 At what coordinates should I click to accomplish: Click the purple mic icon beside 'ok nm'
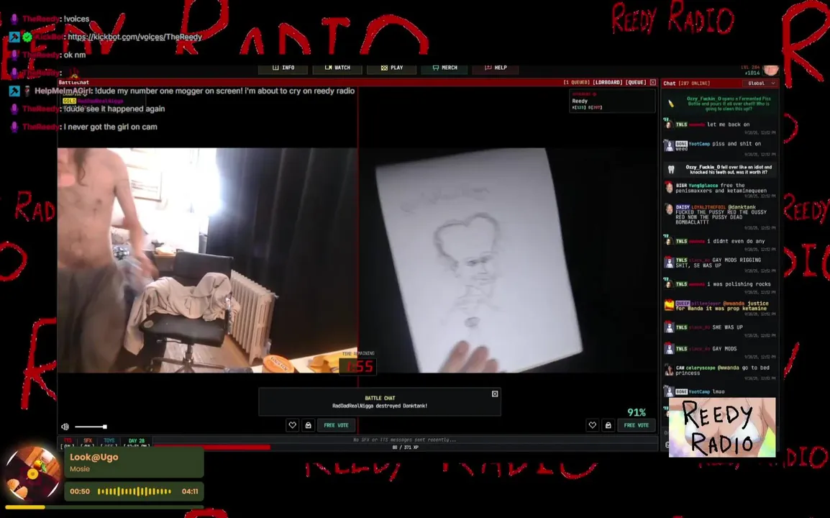coord(14,55)
